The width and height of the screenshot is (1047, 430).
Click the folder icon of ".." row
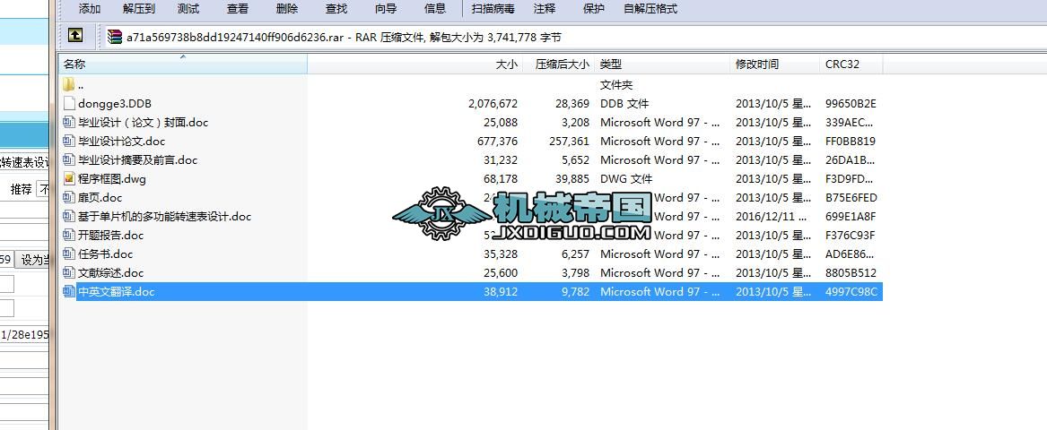coord(69,85)
